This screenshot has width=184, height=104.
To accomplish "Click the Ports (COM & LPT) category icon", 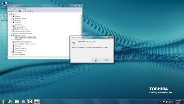I will (14, 50).
